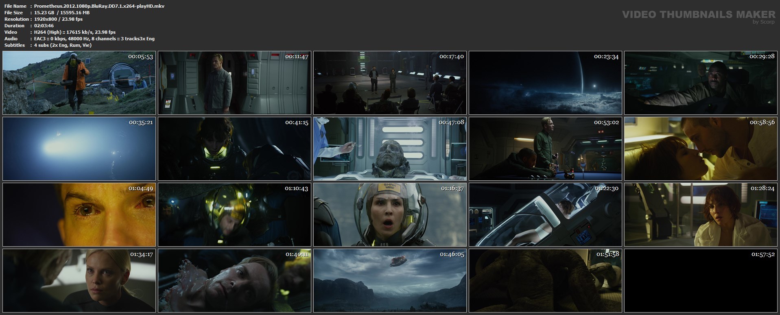
Task: Select the eye close-up thumbnail at 01:04:49
Action: [79, 215]
